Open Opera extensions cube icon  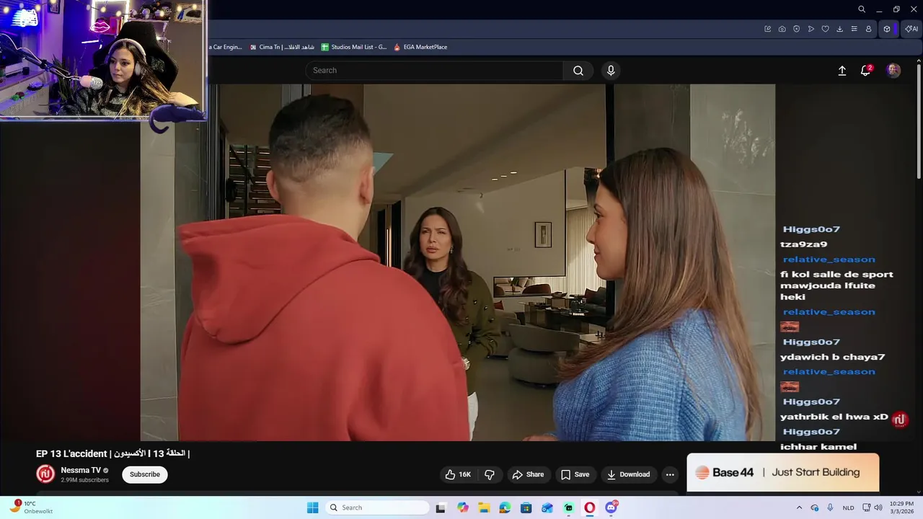coord(887,29)
